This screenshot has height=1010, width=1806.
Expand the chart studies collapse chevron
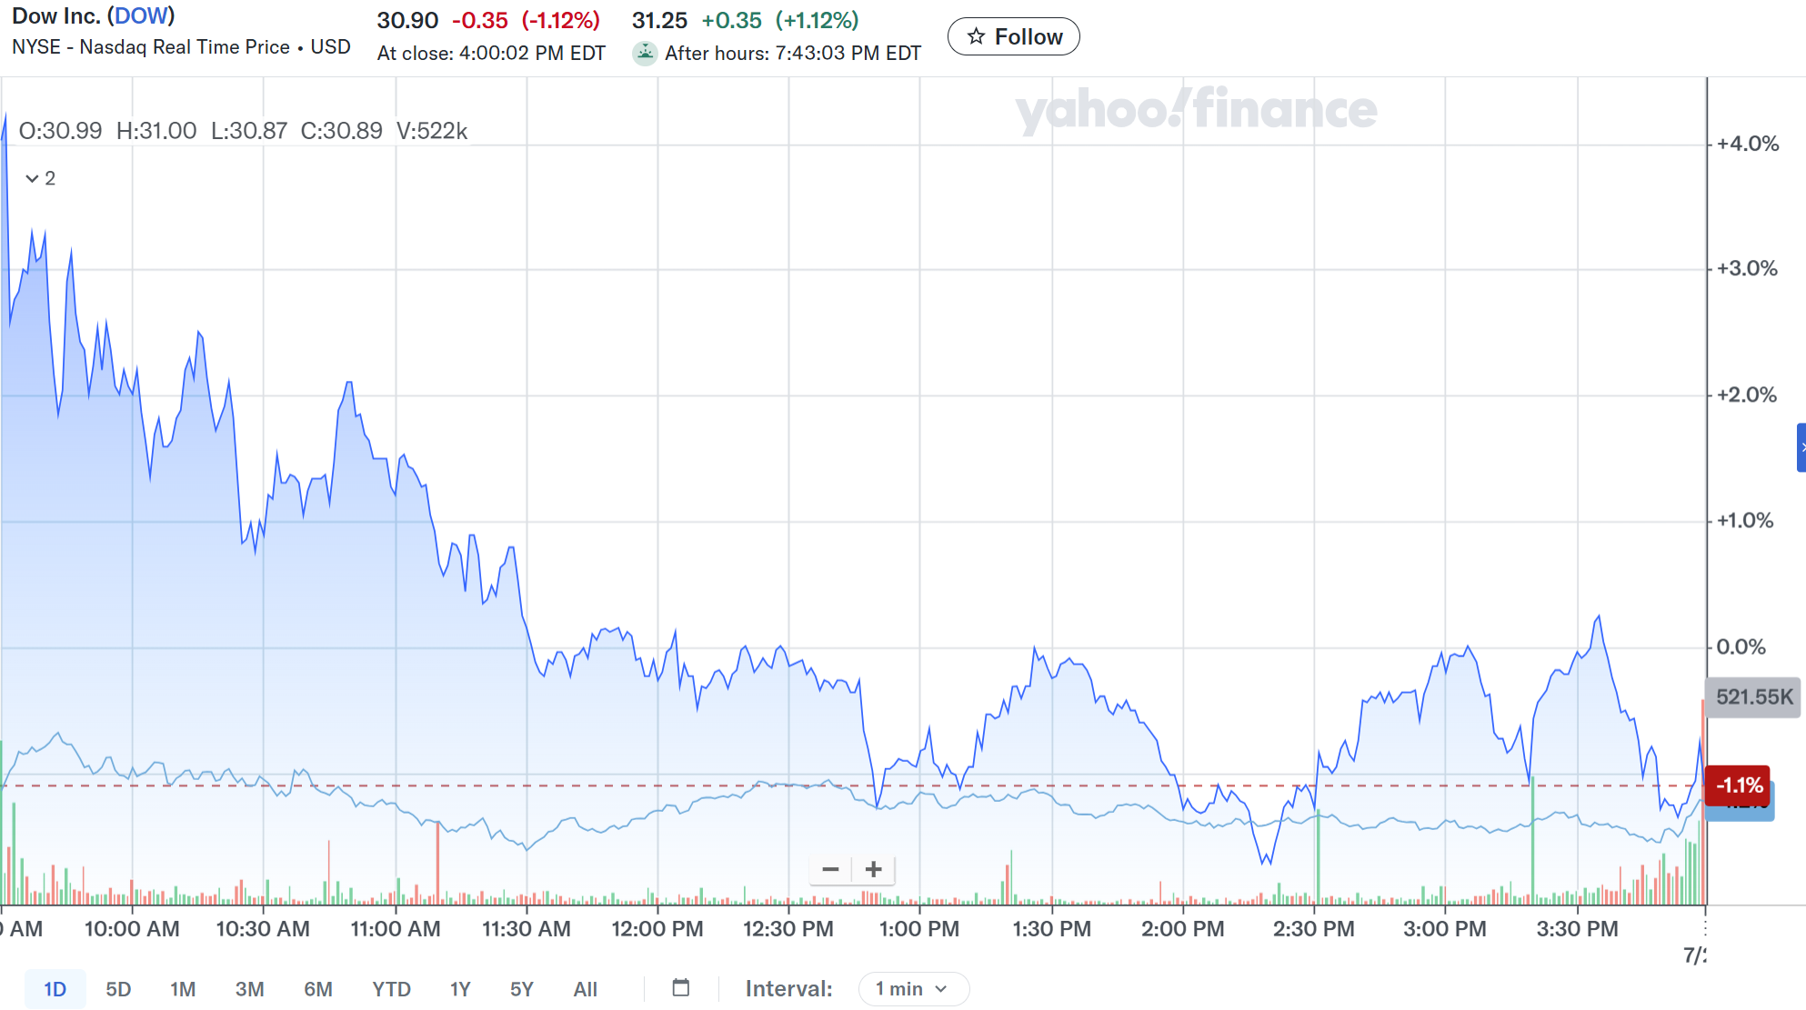coord(32,178)
